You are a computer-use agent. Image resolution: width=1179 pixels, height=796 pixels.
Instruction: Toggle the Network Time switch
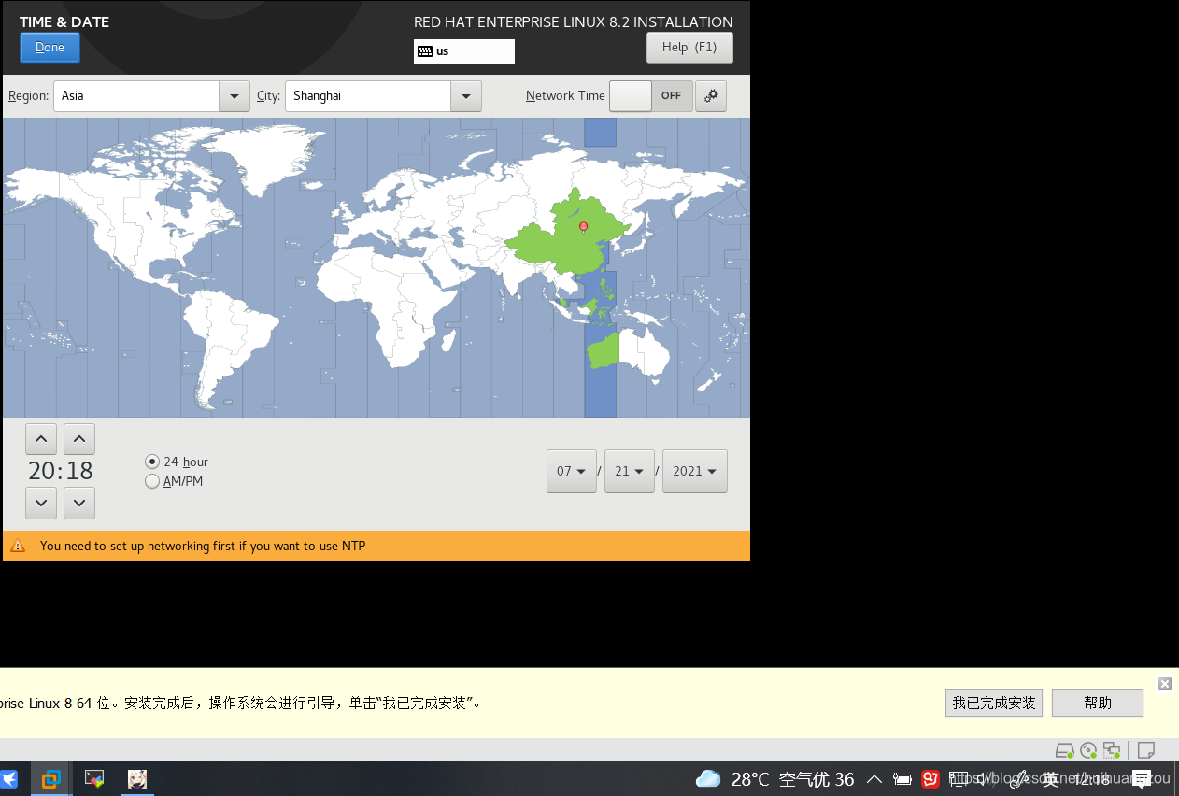click(651, 96)
